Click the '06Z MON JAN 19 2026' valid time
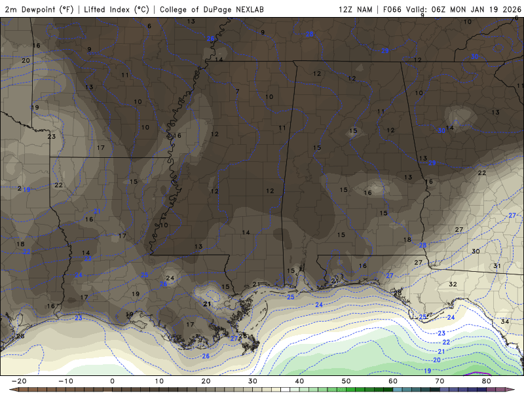Screen dimensions: 524x393 (x=476, y=9)
